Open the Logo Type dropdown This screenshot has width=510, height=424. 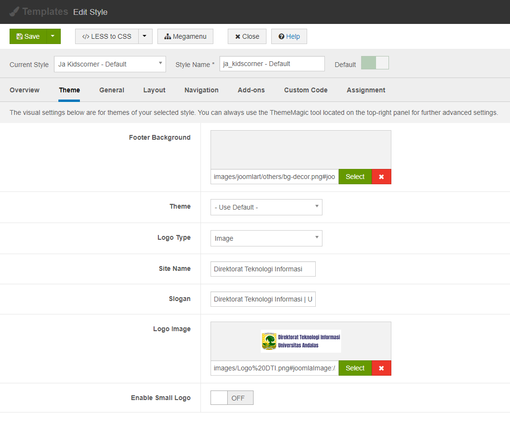tap(266, 238)
